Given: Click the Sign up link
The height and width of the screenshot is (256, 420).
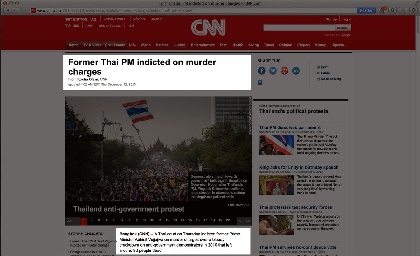Looking at the screenshot, I should (x=331, y=19).
